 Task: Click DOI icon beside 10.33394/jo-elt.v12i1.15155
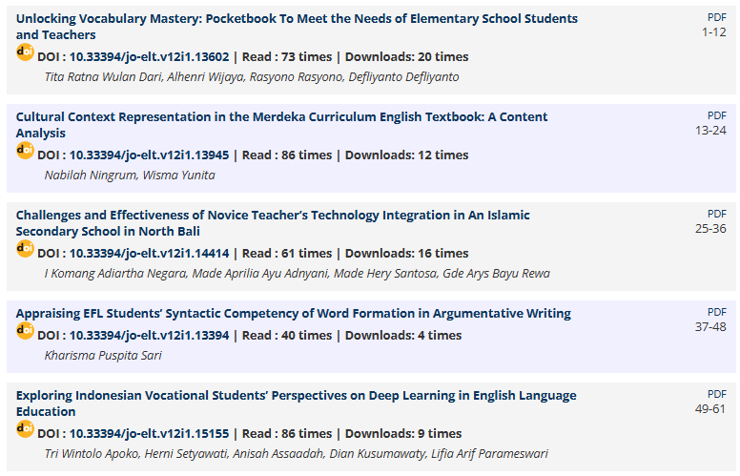[x=25, y=429]
